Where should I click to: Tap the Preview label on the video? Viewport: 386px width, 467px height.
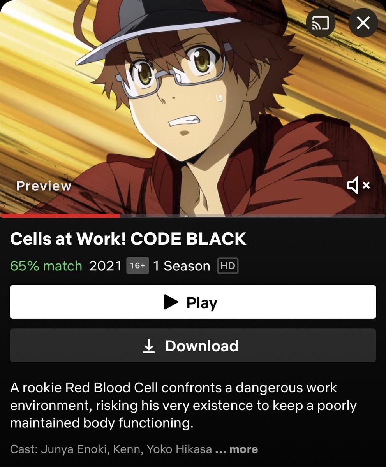(44, 186)
